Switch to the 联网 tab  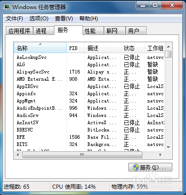pyautogui.click(x=115, y=31)
